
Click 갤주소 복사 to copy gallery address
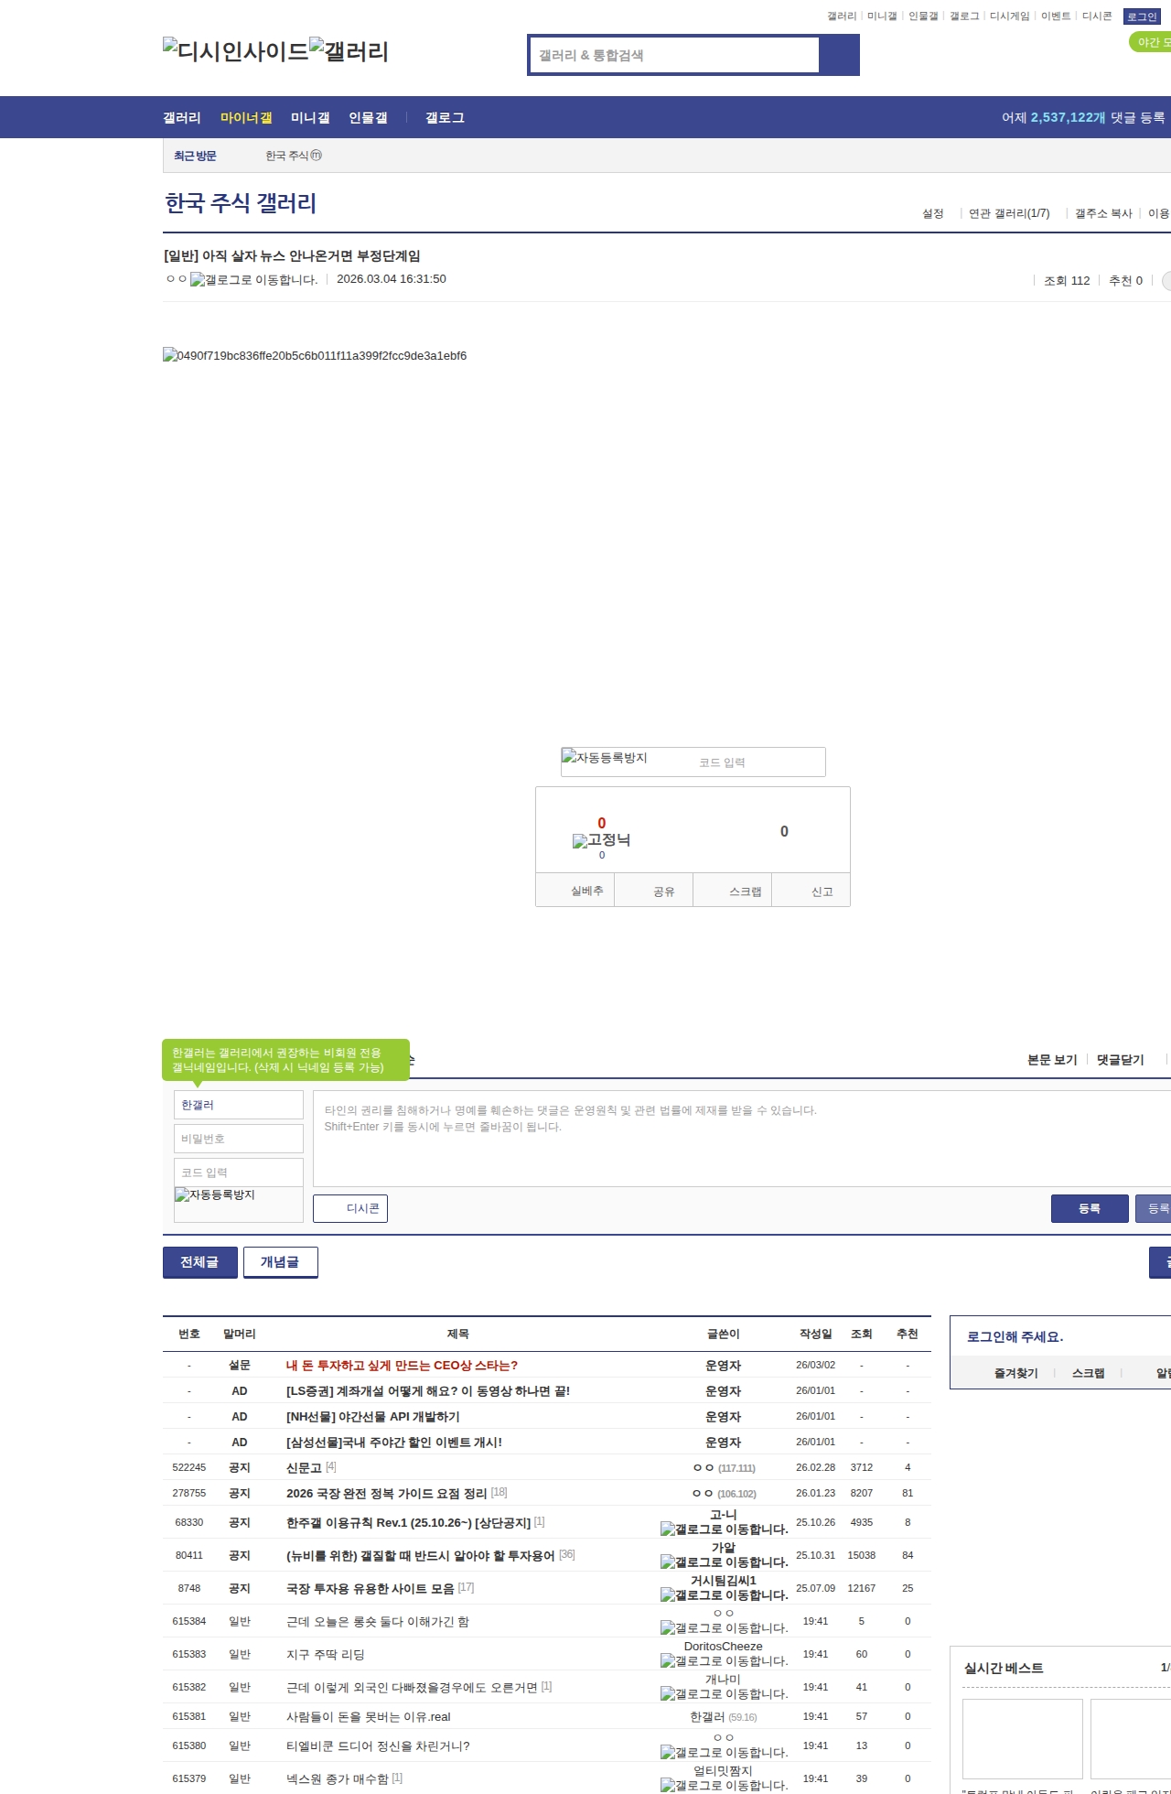click(x=1103, y=213)
